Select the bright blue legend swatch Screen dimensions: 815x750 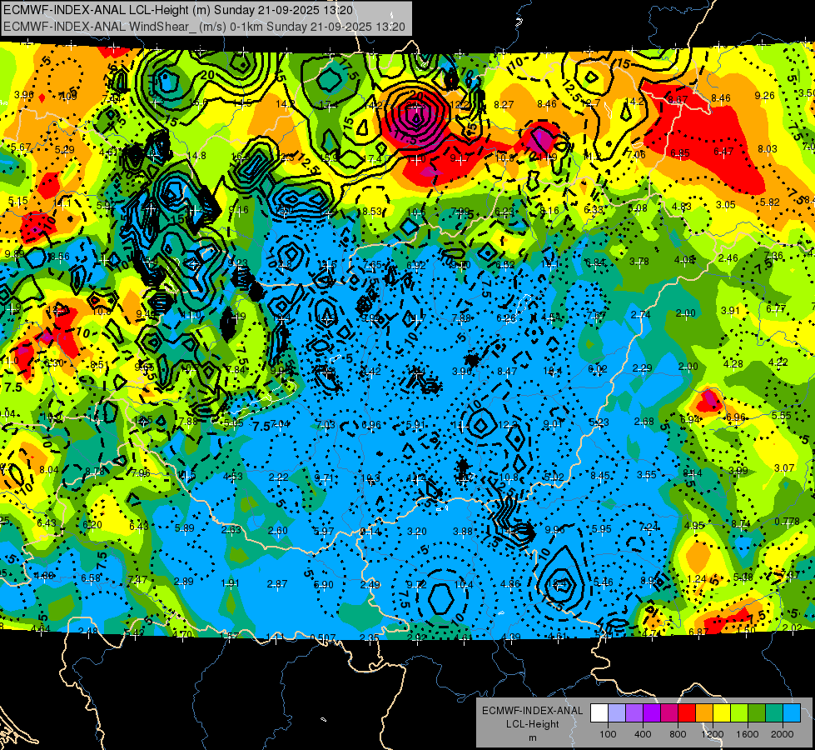tap(792, 713)
